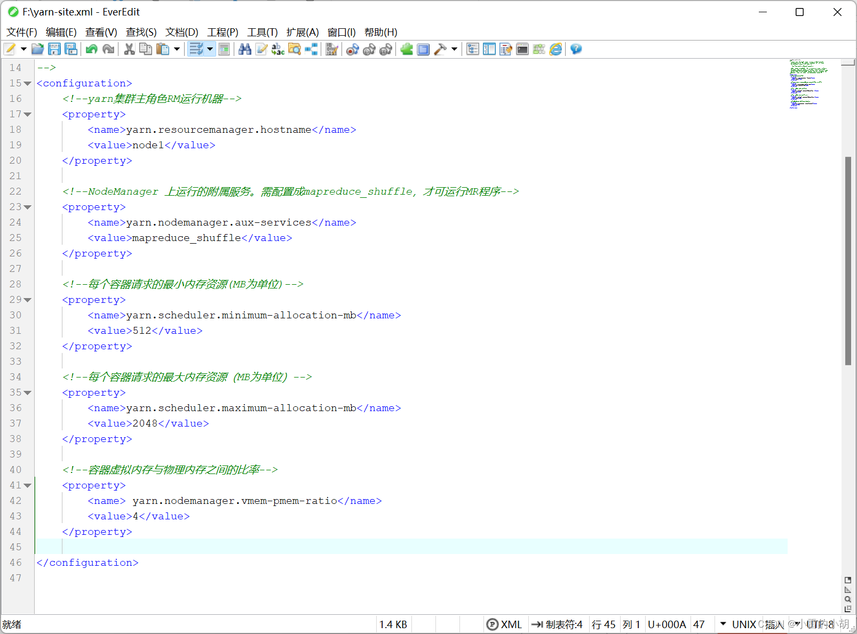Image resolution: width=857 pixels, height=634 pixels.
Task: Toggle the outline panel icon
Action: (473, 49)
